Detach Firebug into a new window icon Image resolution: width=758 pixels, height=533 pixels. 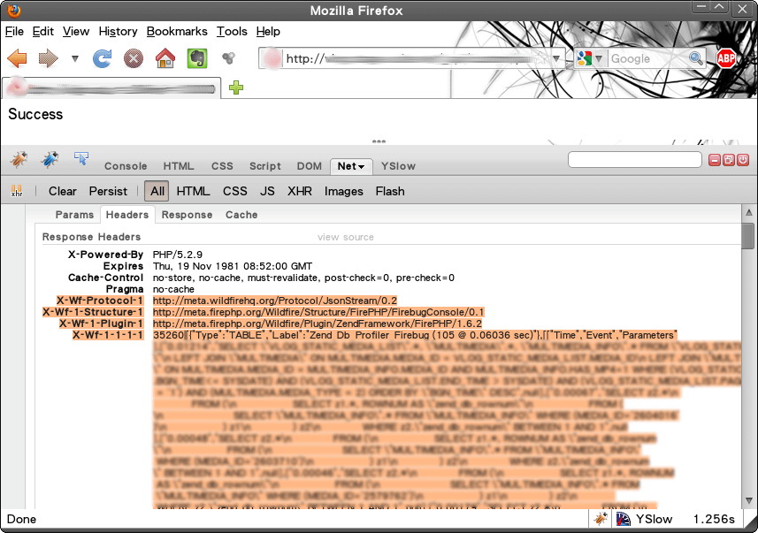pos(729,160)
